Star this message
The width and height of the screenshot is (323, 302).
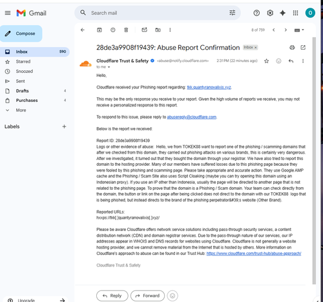point(267,61)
